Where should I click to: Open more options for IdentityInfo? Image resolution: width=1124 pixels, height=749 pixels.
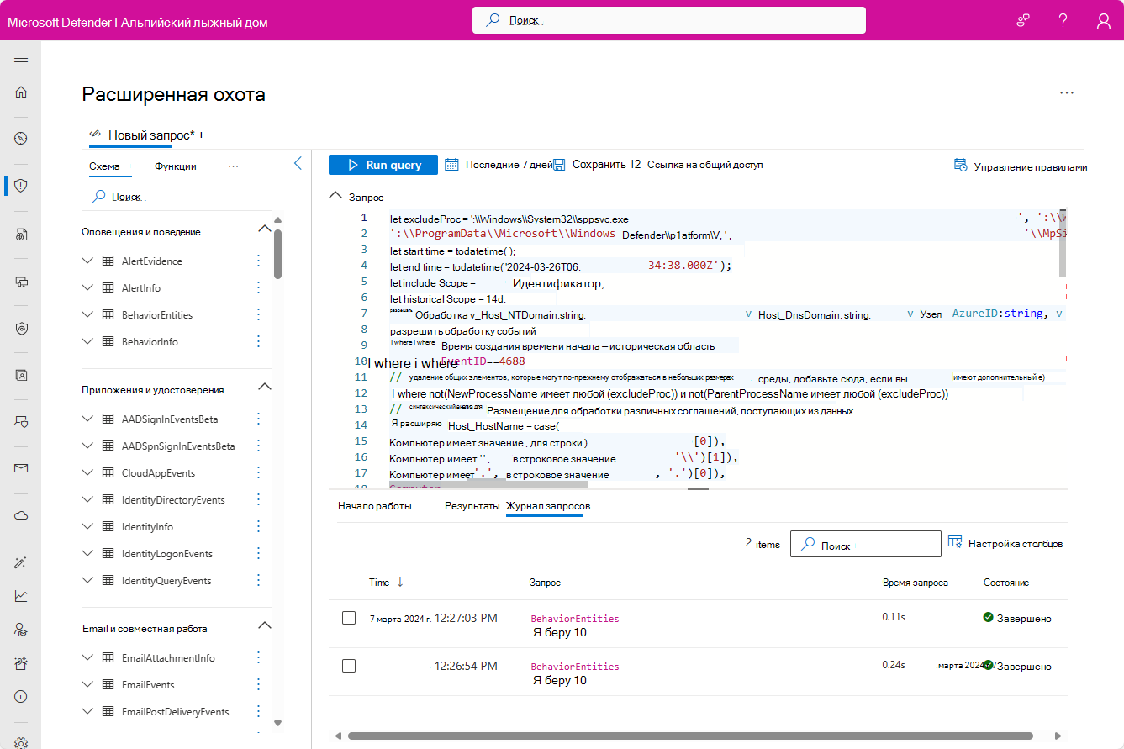pos(258,527)
